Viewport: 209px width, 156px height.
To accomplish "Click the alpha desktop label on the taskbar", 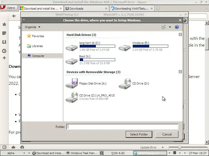I will [x=11, y=153].
